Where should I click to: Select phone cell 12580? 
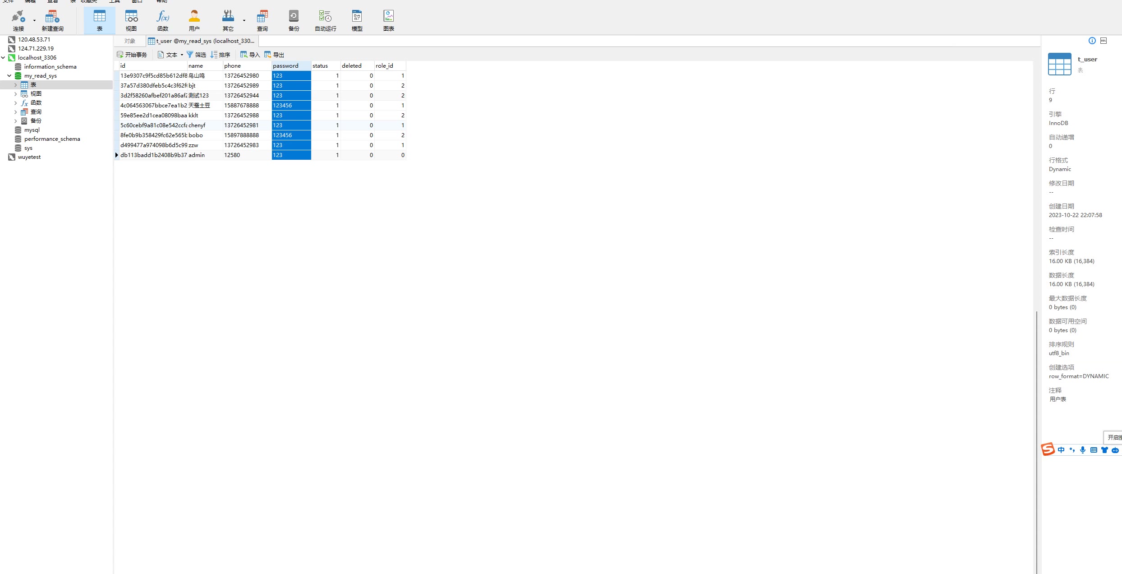point(247,155)
